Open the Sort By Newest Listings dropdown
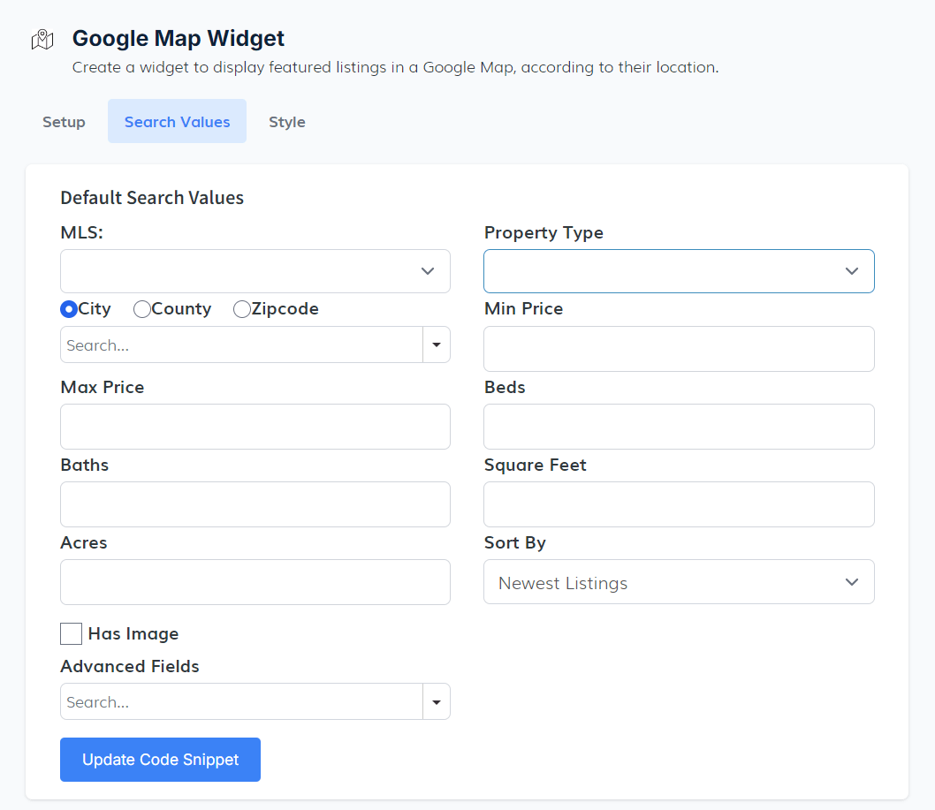The width and height of the screenshot is (935, 810). [x=678, y=582]
